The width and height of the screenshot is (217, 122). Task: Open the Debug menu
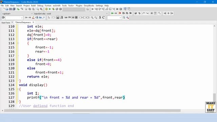tap(40, 6)
